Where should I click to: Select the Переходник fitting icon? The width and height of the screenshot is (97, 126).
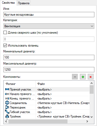coord(7,107)
